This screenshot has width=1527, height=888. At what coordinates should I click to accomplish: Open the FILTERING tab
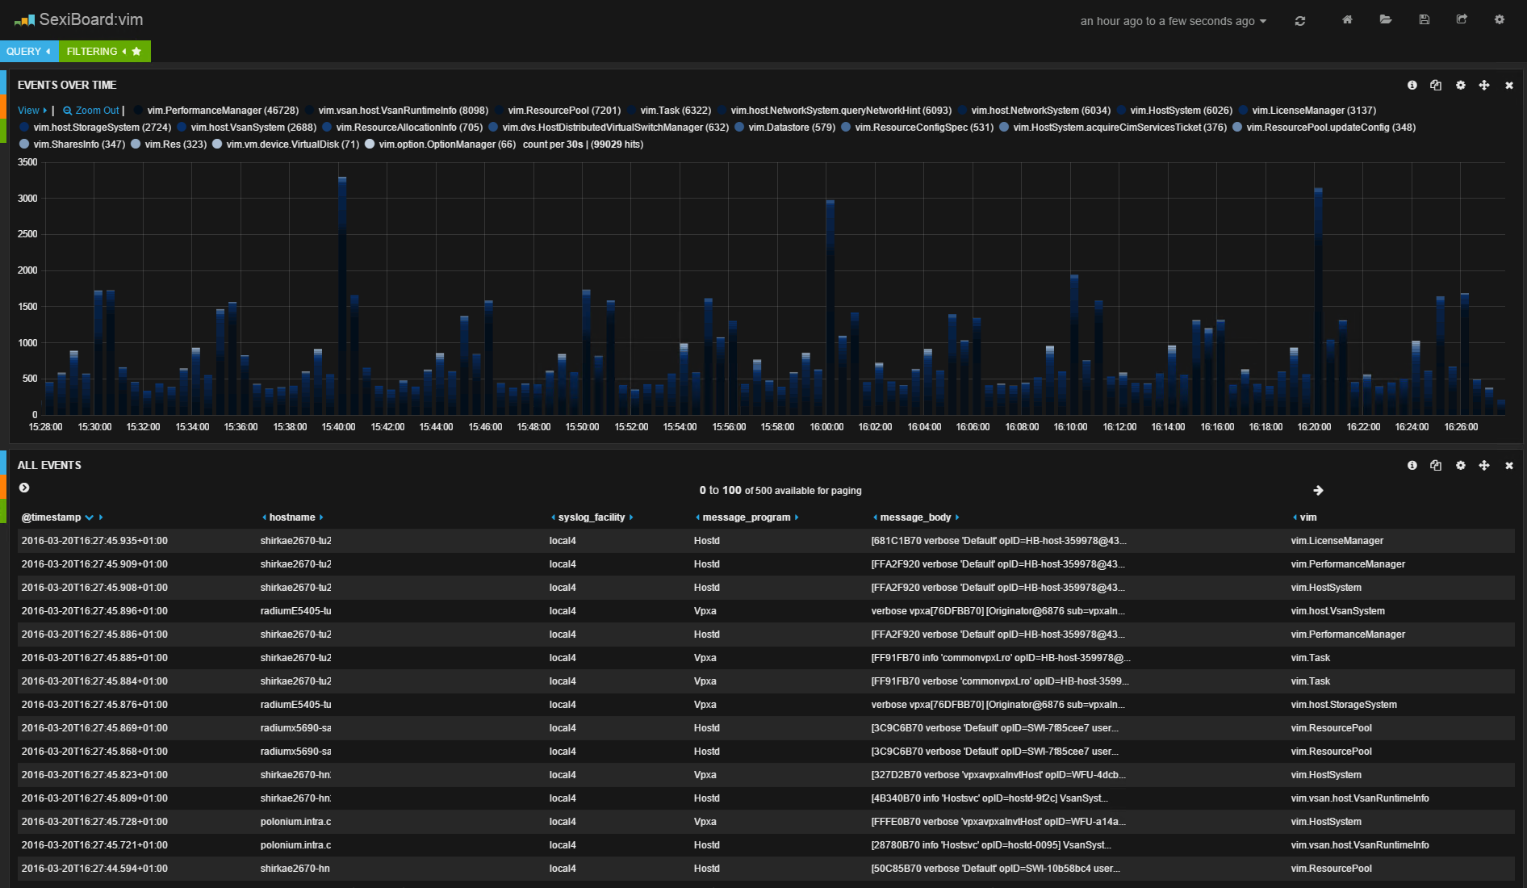click(x=104, y=51)
